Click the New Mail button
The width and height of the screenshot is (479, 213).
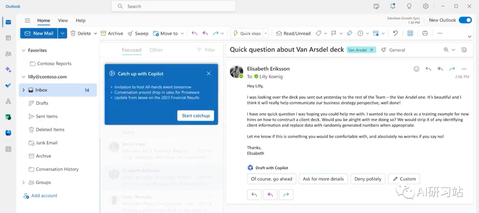click(x=39, y=33)
